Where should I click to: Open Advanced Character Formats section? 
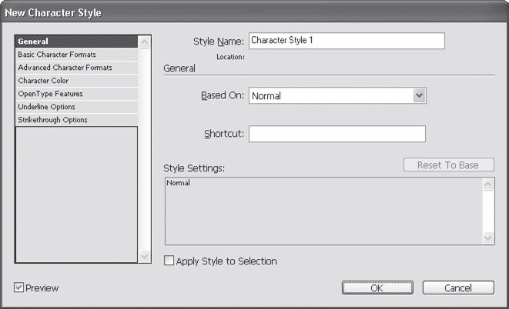point(75,68)
